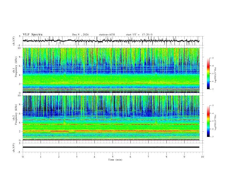Click the 'Dec. 8 , 2024' date label
The height and width of the screenshot is (176, 228).
[x=80, y=35]
